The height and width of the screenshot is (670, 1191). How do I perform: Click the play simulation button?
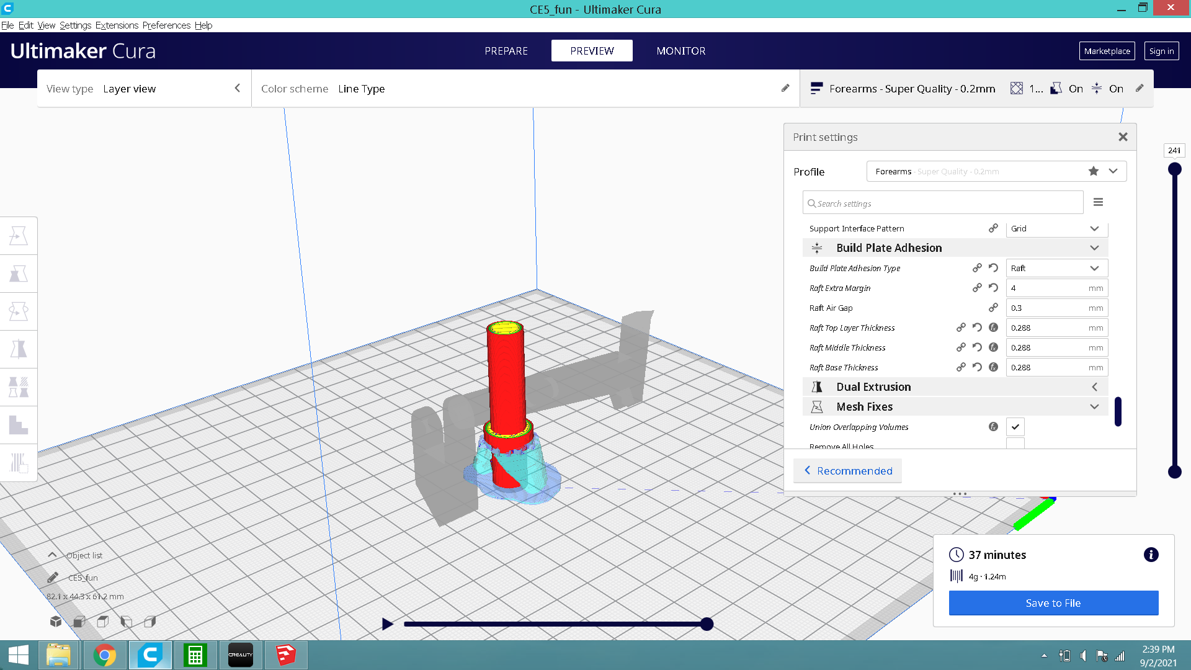tap(387, 624)
